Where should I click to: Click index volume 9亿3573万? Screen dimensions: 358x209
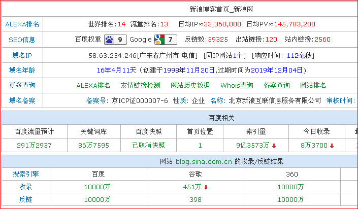pos(253,146)
